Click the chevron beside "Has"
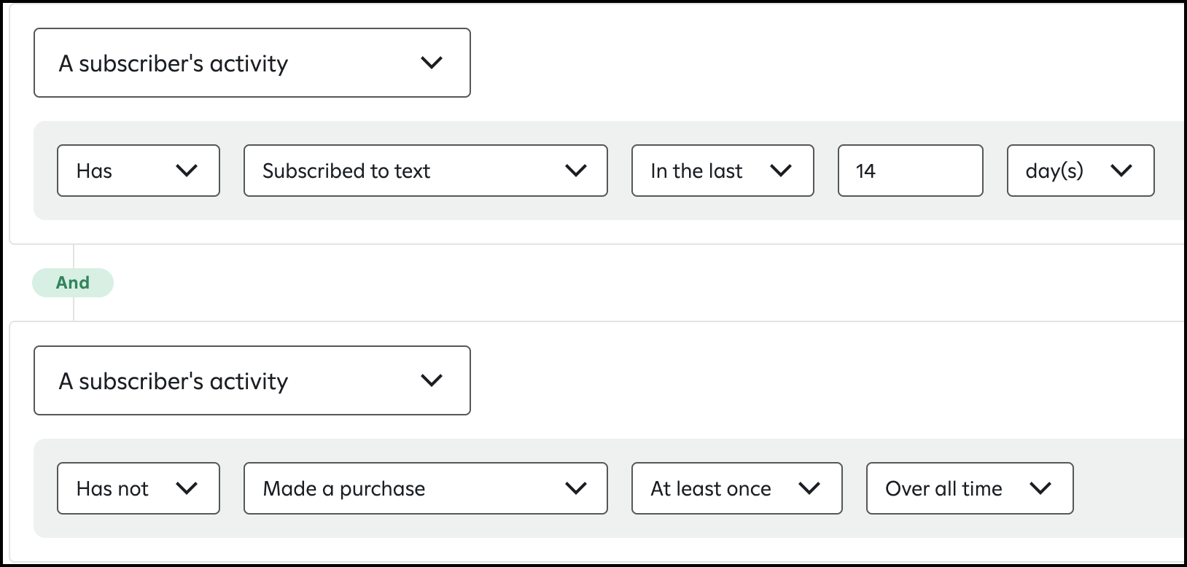The height and width of the screenshot is (567, 1187). 187,171
